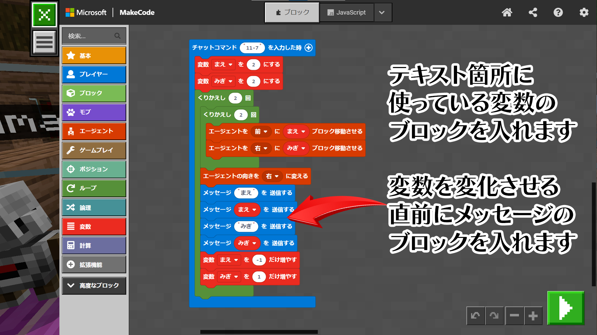Click plus icon on chat command block

(308, 48)
